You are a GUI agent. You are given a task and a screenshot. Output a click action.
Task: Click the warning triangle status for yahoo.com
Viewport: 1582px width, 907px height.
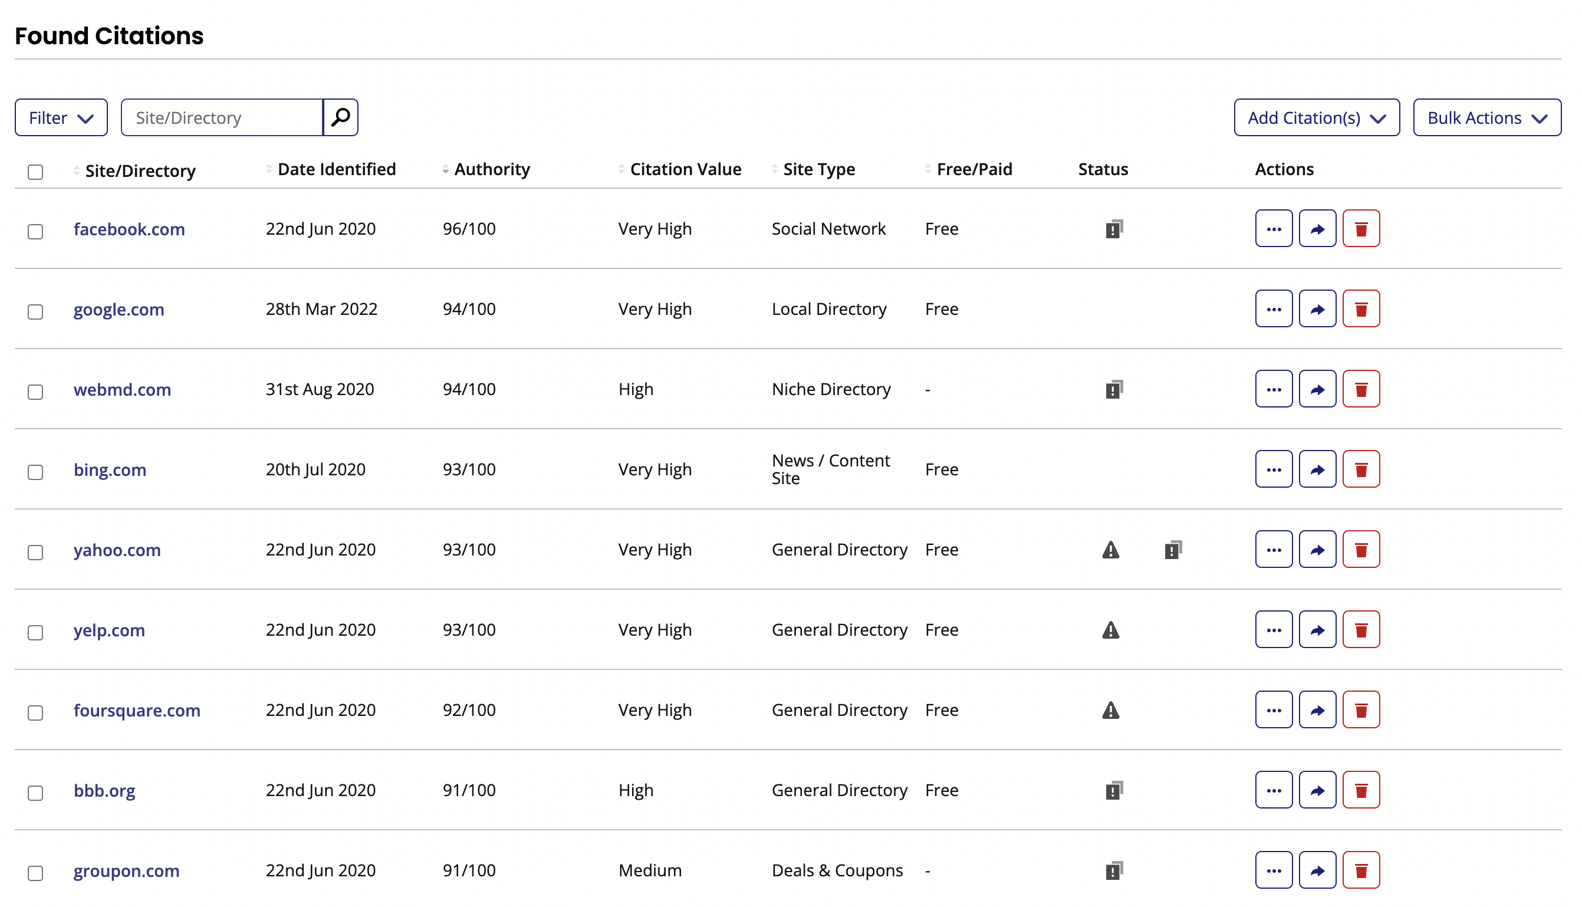(1110, 550)
